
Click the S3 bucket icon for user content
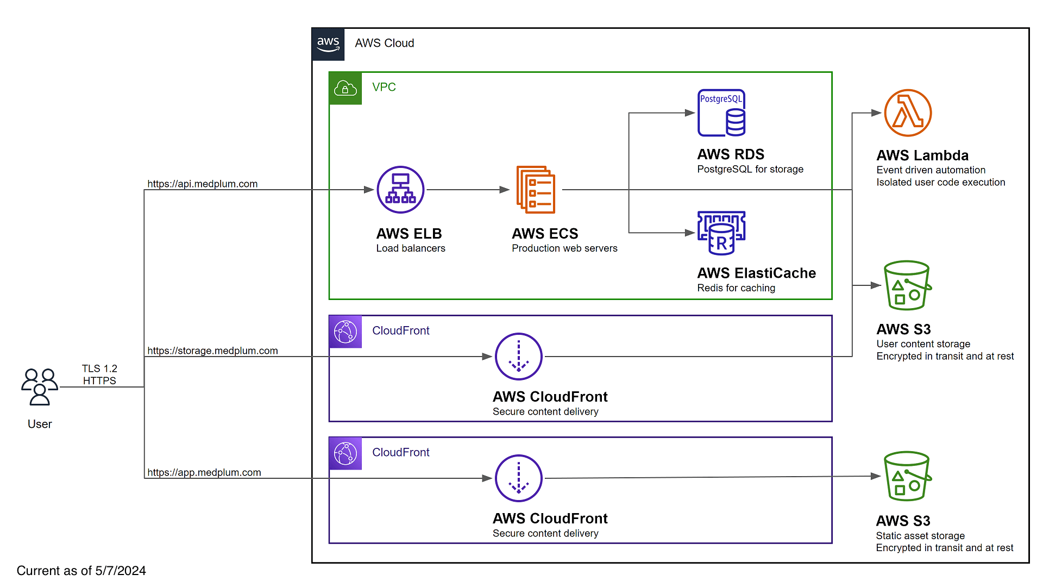pyautogui.click(x=908, y=285)
